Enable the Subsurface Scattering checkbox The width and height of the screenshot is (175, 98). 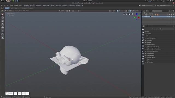[147, 47]
